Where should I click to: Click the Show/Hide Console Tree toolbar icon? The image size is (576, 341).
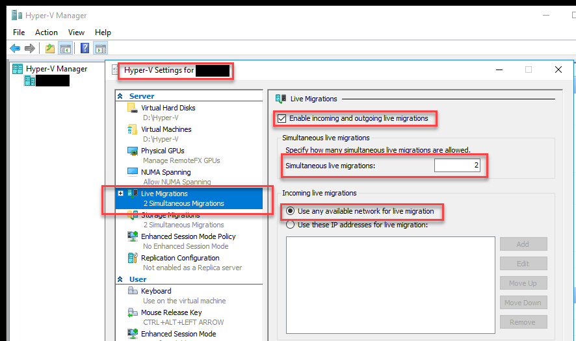pyautogui.click(x=65, y=48)
